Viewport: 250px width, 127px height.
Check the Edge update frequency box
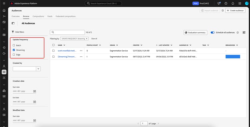[x=14, y=55]
